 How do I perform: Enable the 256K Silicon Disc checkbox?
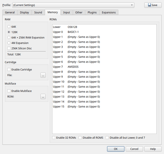tap(20, 48)
